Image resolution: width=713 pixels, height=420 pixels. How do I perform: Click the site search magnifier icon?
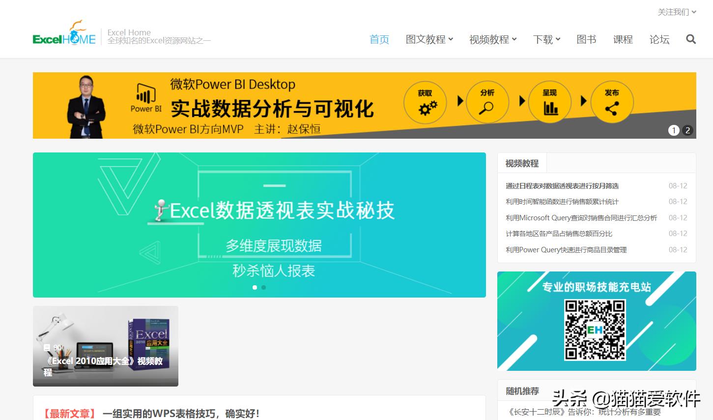tap(691, 39)
